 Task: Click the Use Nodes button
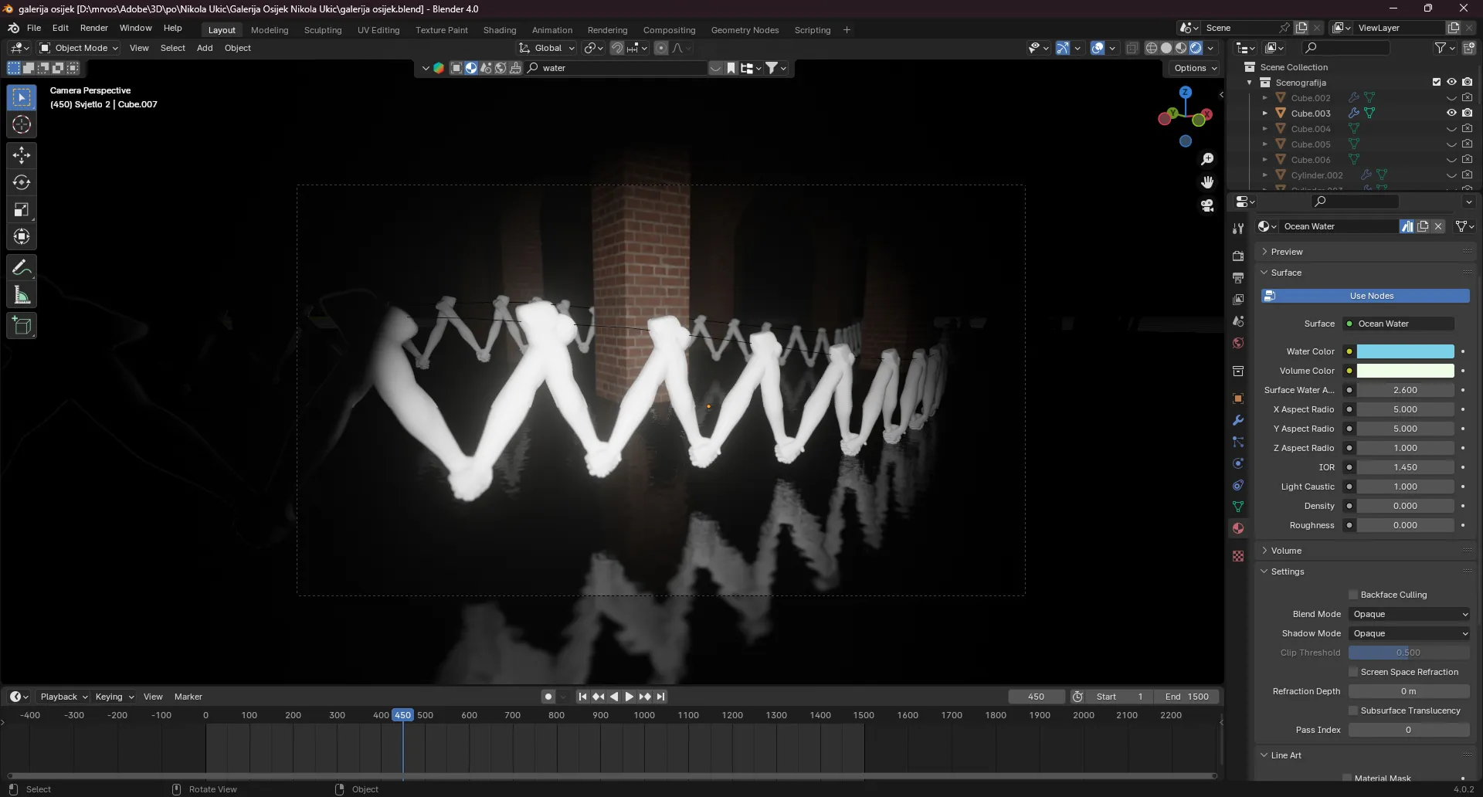click(1366, 296)
